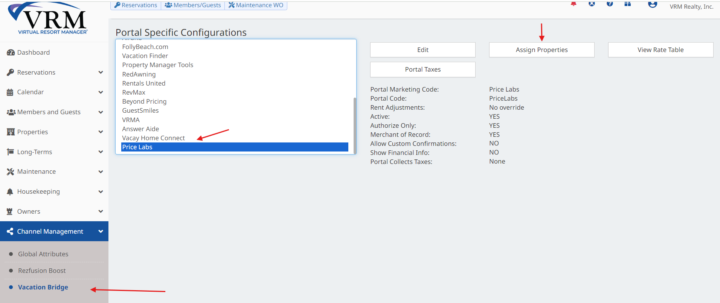The width and height of the screenshot is (720, 303).
Task: Open Vacation Bridge submenu item
Action: 43,287
